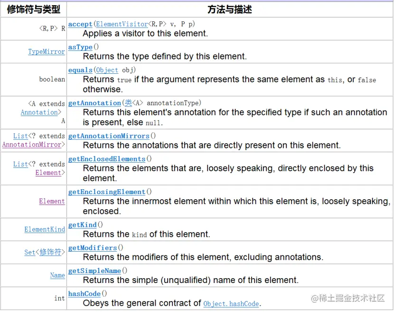Open the getAnnotation method link

(x=94, y=103)
